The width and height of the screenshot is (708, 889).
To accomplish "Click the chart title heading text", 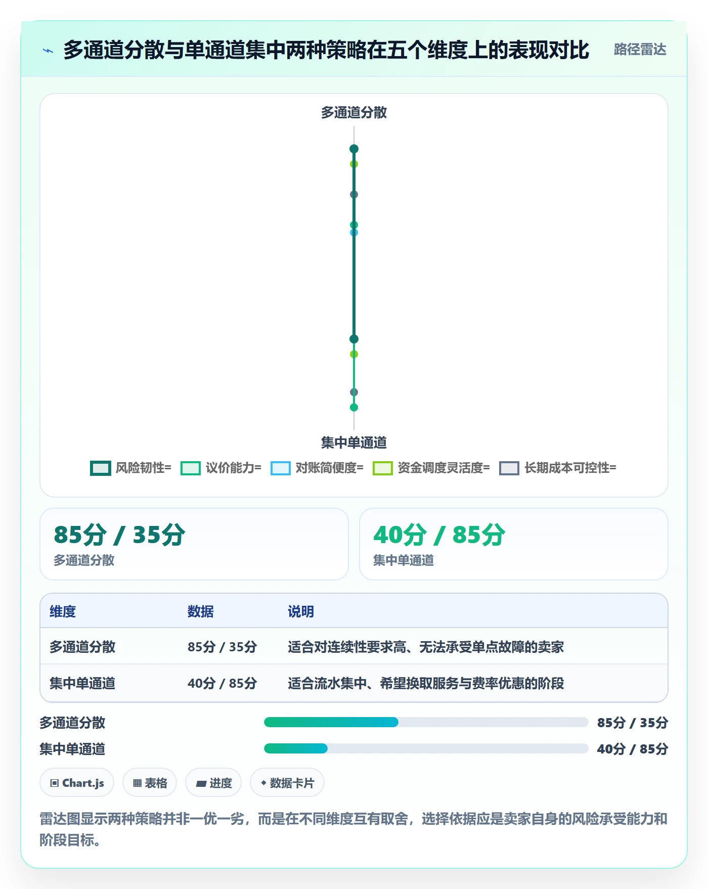I will coord(326,50).
